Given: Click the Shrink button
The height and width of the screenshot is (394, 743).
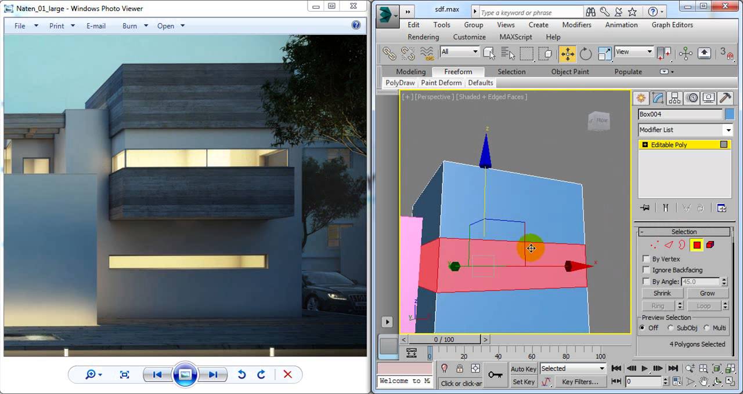Looking at the screenshot, I should [x=662, y=293].
